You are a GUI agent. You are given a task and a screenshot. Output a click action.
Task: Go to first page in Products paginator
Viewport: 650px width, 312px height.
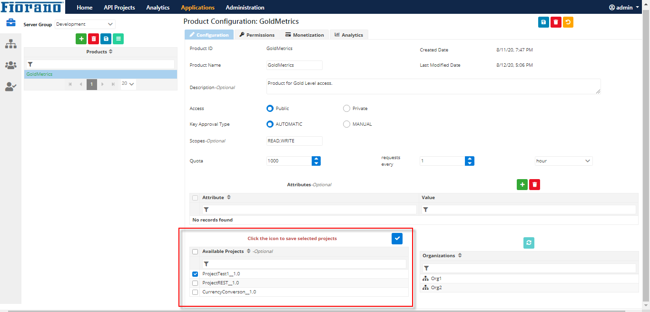tap(70, 84)
